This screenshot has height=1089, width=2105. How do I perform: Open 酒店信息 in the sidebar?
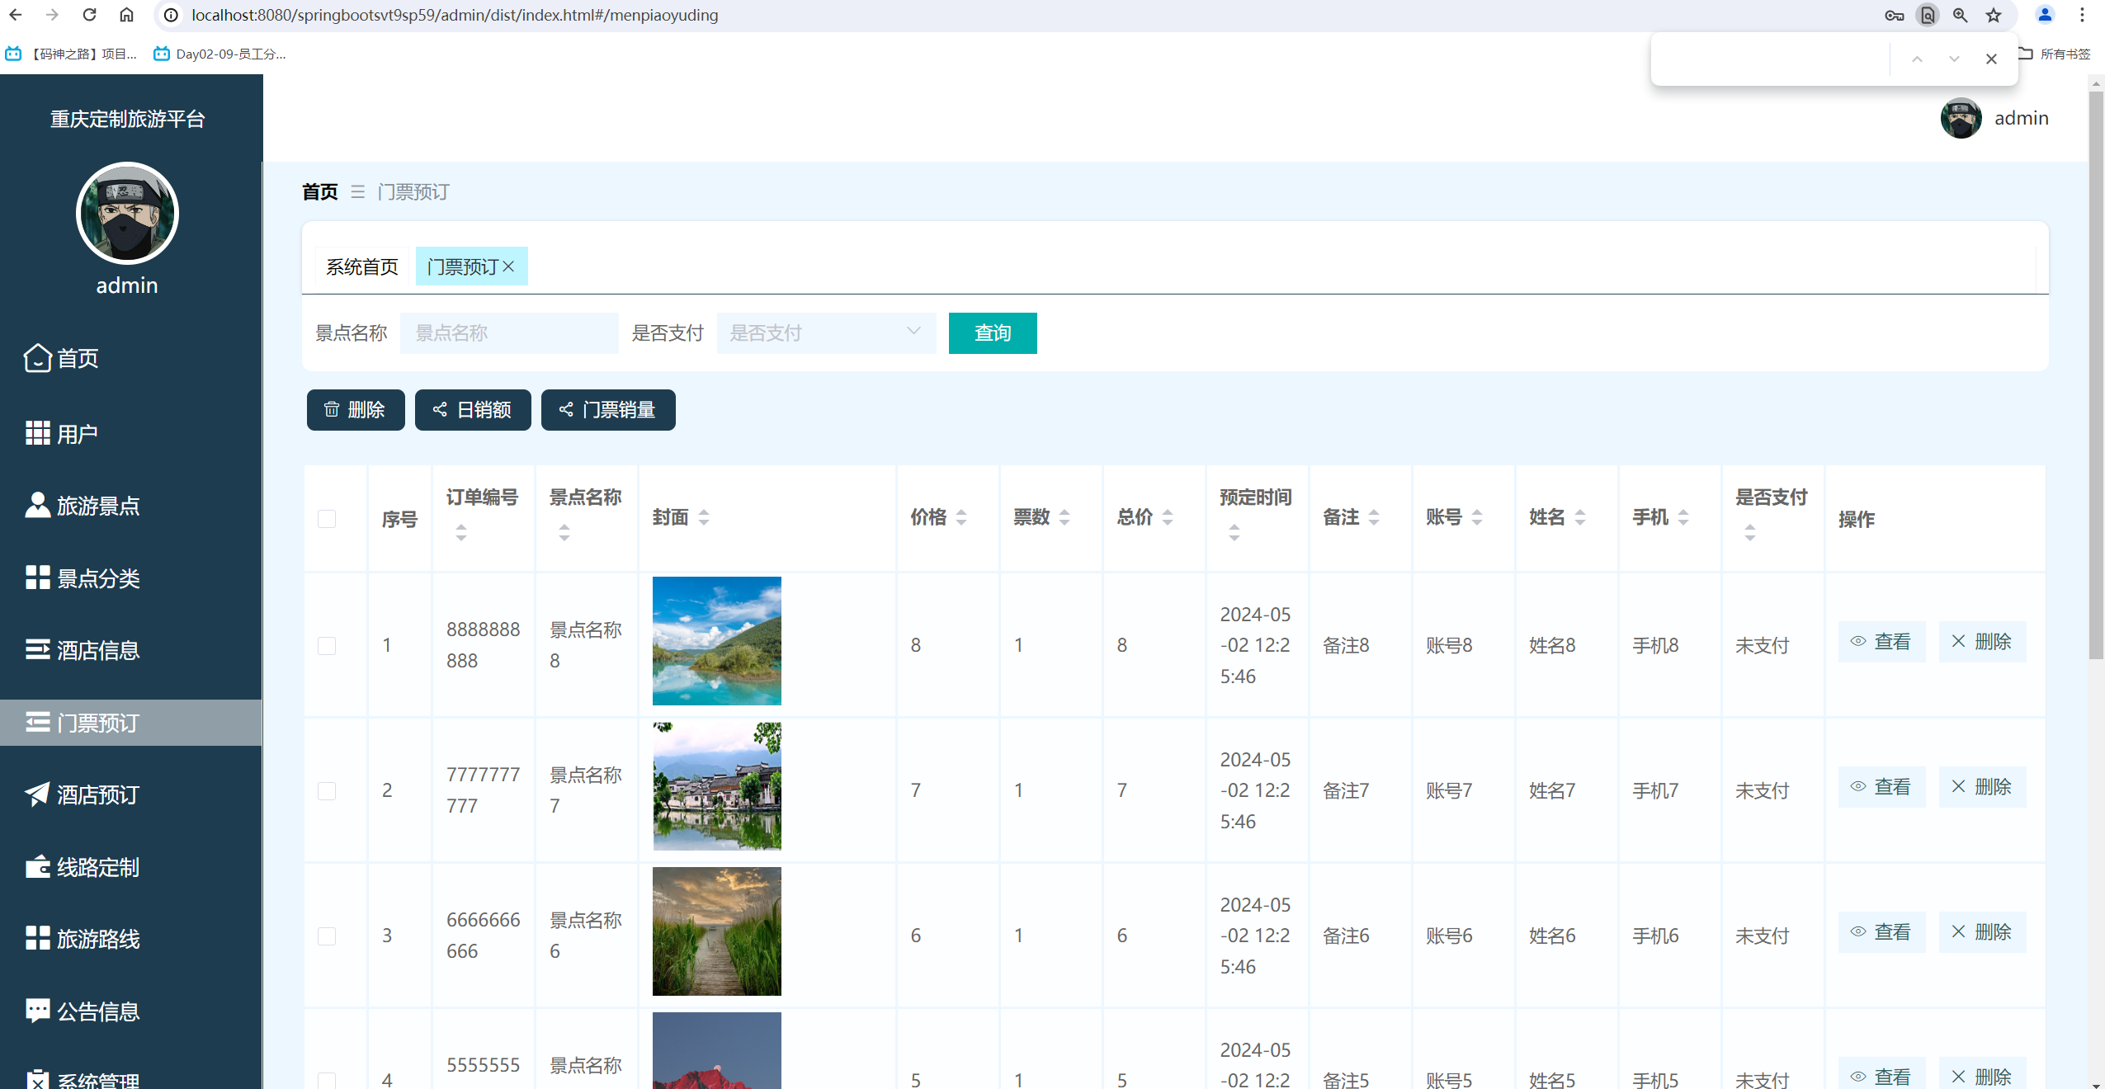83,650
